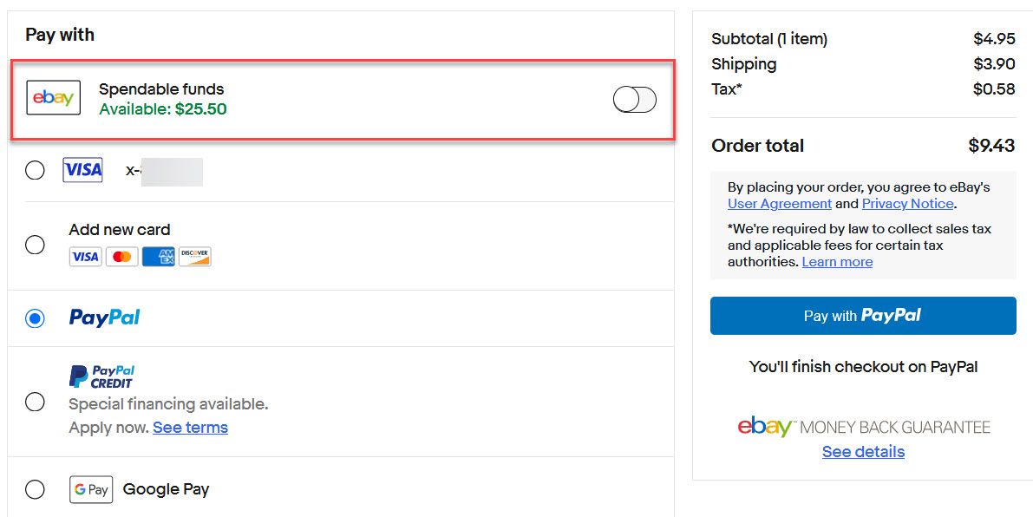Click the Mastercard logo under Add new card
This screenshot has height=517, width=1033.
click(122, 256)
